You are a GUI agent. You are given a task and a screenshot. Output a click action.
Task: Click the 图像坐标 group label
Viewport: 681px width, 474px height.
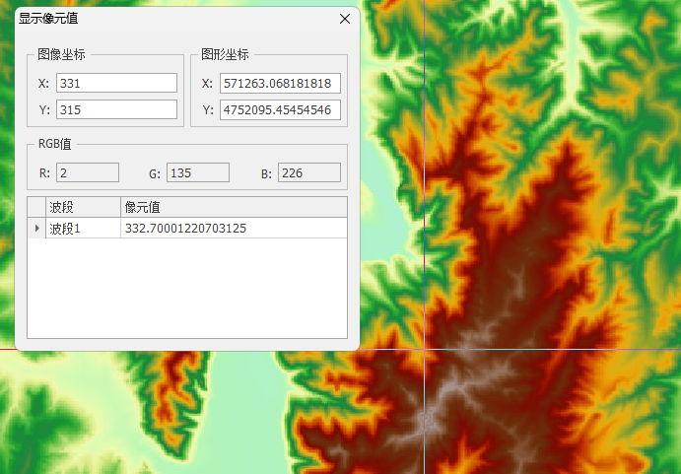[61, 55]
